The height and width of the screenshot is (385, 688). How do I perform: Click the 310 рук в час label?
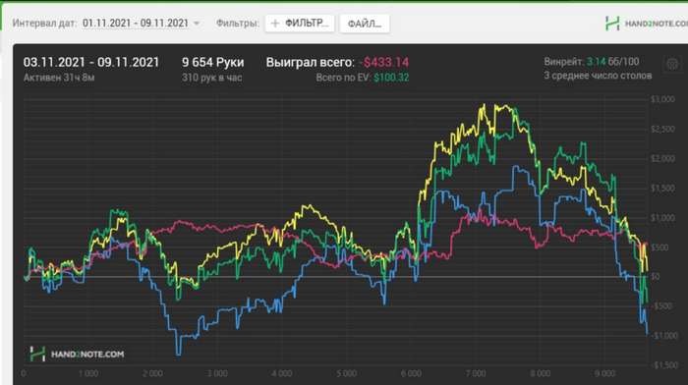212,78
